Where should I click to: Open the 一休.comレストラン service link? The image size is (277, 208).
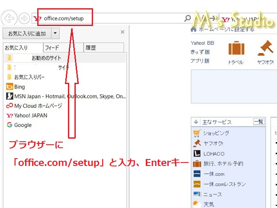(x=225, y=184)
